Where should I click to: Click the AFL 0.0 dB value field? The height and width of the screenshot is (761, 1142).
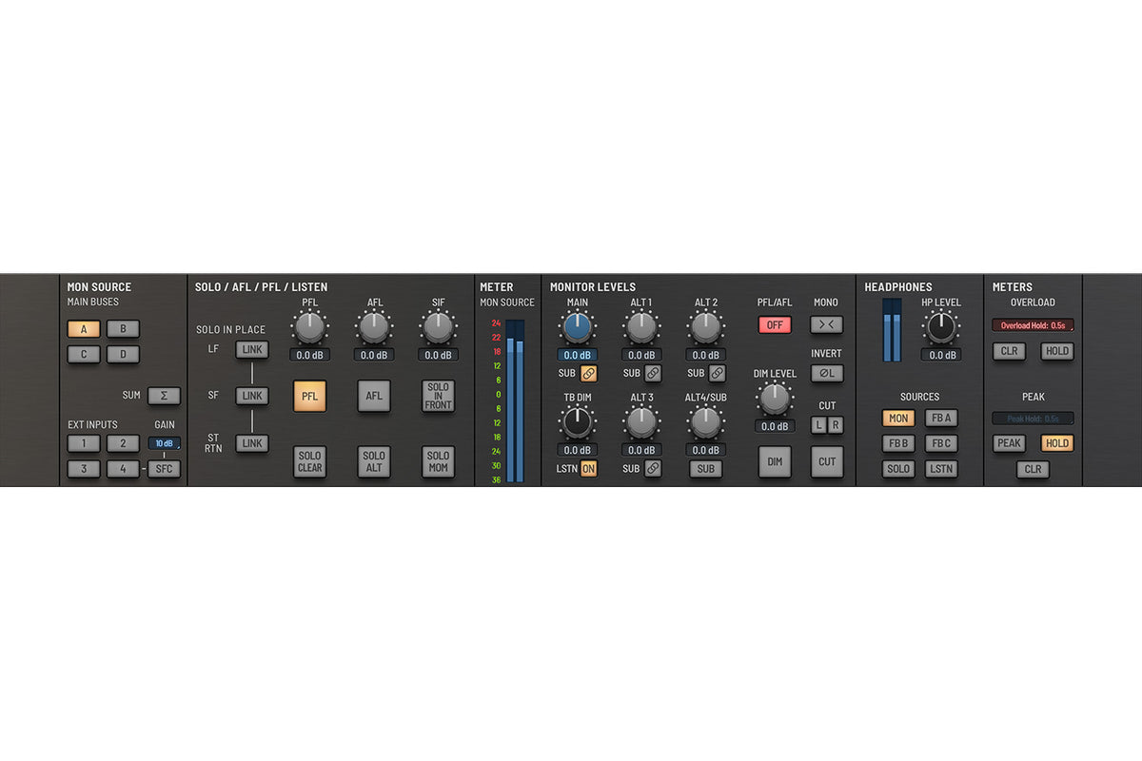coord(374,355)
